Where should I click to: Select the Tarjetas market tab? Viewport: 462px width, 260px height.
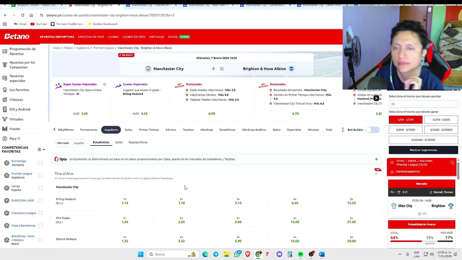click(x=188, y=130)
